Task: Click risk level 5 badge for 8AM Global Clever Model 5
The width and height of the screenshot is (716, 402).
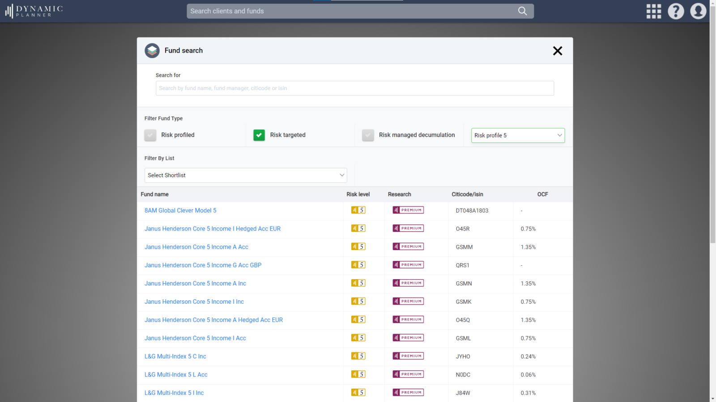Action: point(358,210)
